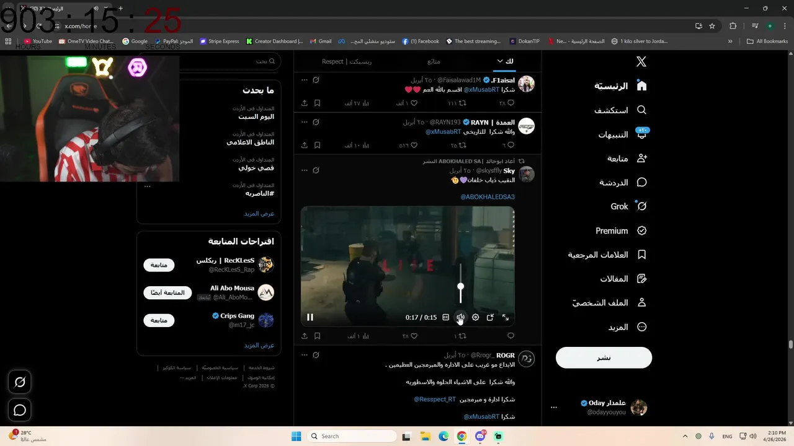This screenshot has height=446, width=794.
Task: Open the @Resspect_RT mention link
Action: (x=435, y=399)
